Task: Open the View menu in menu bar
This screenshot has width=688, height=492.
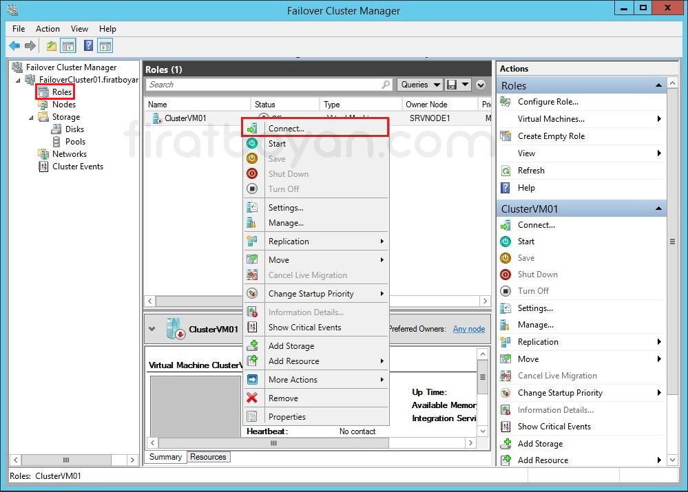Action: point(79,29)
